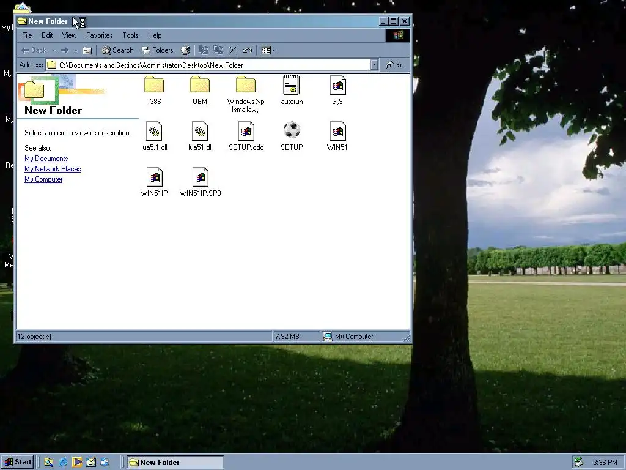Click the Move To toolbar icon
Screen dimensions: 626x470
[203, 50]
